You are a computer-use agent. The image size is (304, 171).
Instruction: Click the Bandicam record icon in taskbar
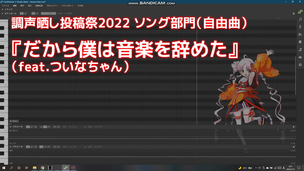[73, 168]
